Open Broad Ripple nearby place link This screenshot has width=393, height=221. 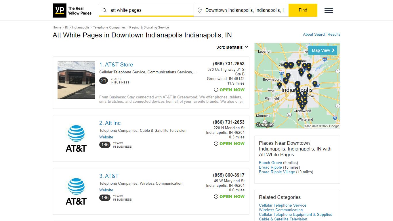coord(270,167)
